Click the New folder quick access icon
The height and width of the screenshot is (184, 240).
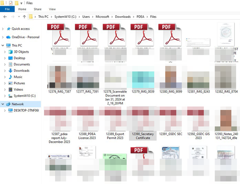tap(16, 3)
